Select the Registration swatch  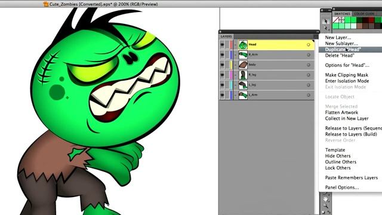tap(341, 20)
